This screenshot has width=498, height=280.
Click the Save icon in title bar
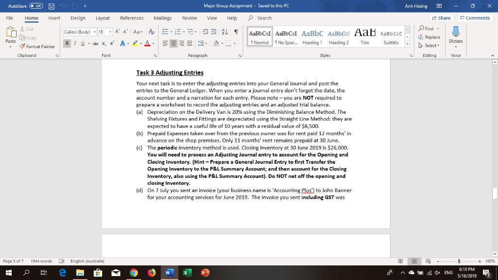click(51, 6)
